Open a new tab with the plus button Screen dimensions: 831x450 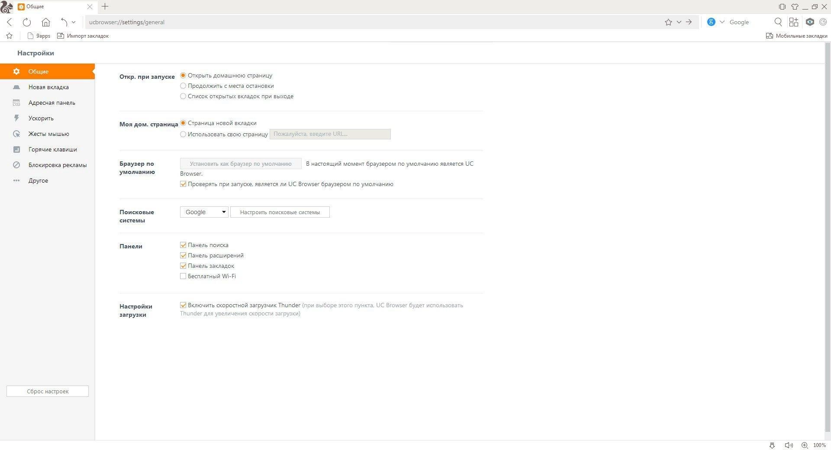click(105, 6)
